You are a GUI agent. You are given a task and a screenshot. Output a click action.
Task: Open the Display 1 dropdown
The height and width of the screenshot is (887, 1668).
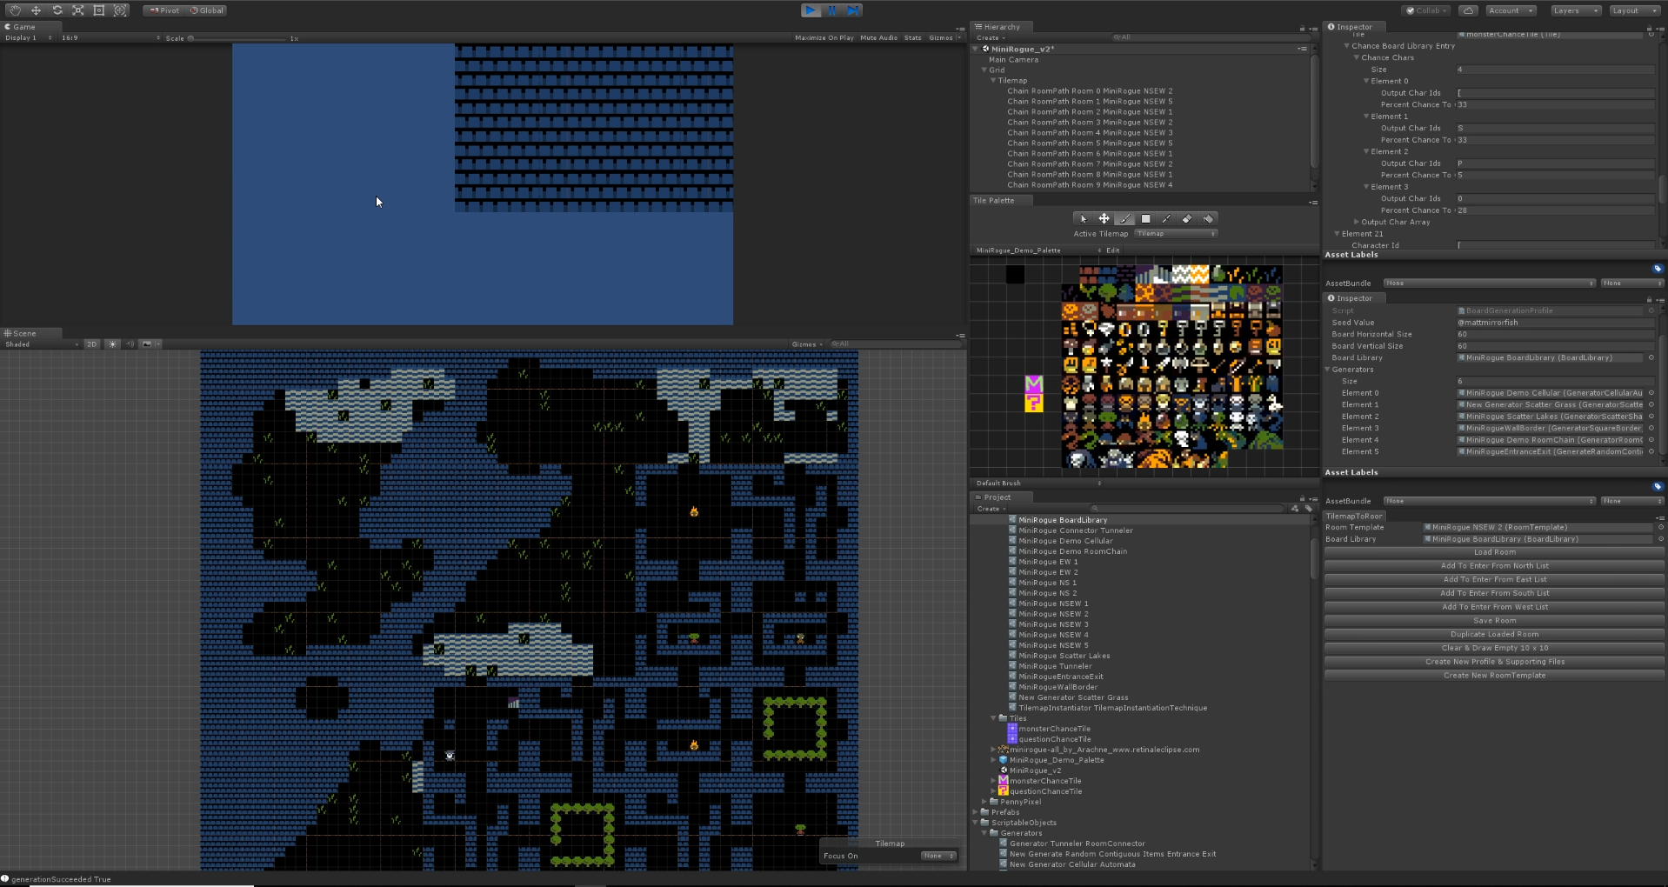(x=29, y=37)
